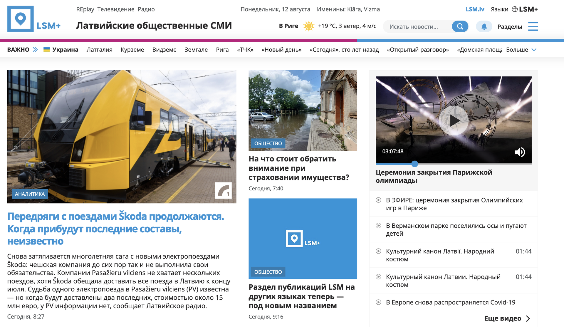
Task: Click play icon beside Covid-19 video item
Action: (x=379, y=302)
